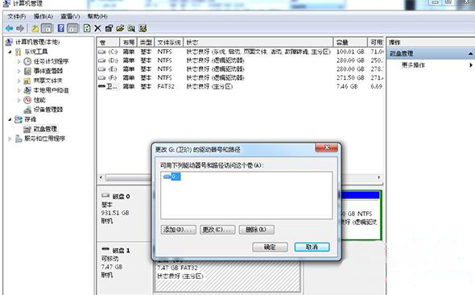Image resolution: width=475 pixels, height=295 pixels.
Task: Expand the 共享文件夹 node arrow
Action: 19,81
